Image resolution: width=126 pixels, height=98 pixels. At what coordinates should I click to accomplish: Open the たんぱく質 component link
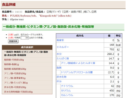click(x=63, y=59)
